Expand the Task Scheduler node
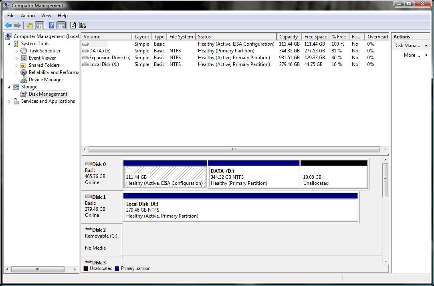The height and width of the screenshot is (286, 434). (x=16, y=51)
